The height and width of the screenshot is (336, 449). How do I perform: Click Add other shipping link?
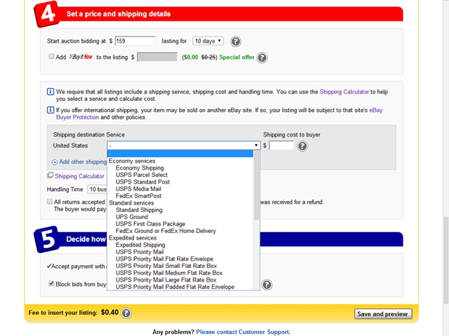point(83,162)
